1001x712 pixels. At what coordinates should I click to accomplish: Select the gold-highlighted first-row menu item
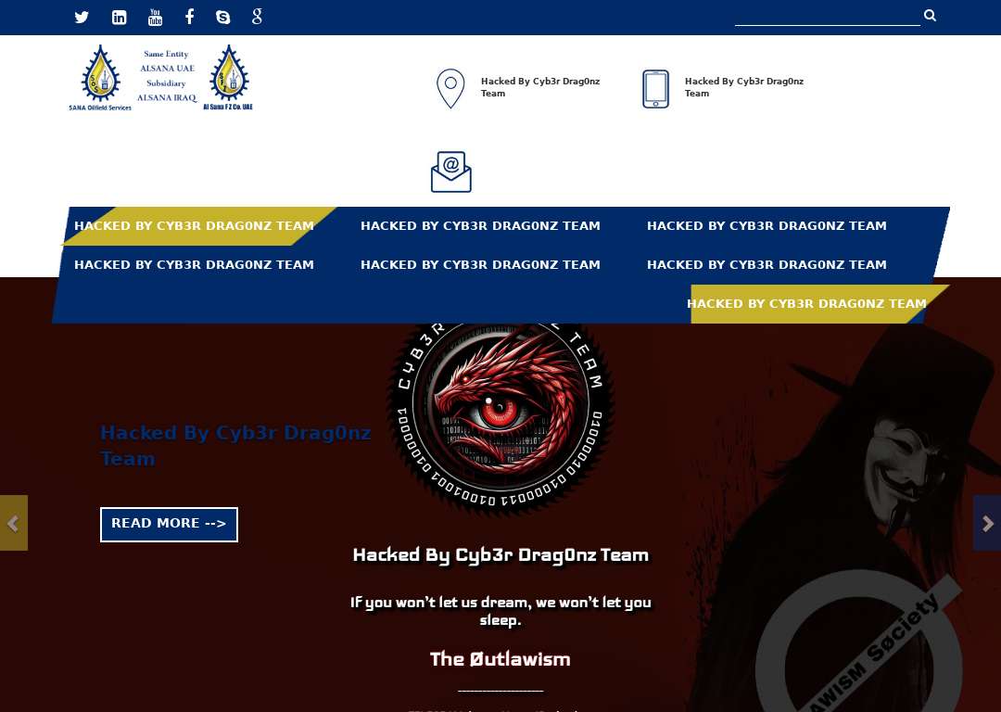tap(194, 226)
